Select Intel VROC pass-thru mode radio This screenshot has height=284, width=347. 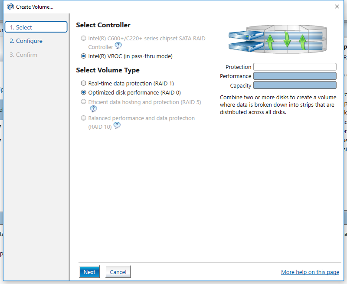[83, 56]
